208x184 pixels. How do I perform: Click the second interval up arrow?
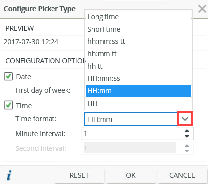tap(187, 146)
